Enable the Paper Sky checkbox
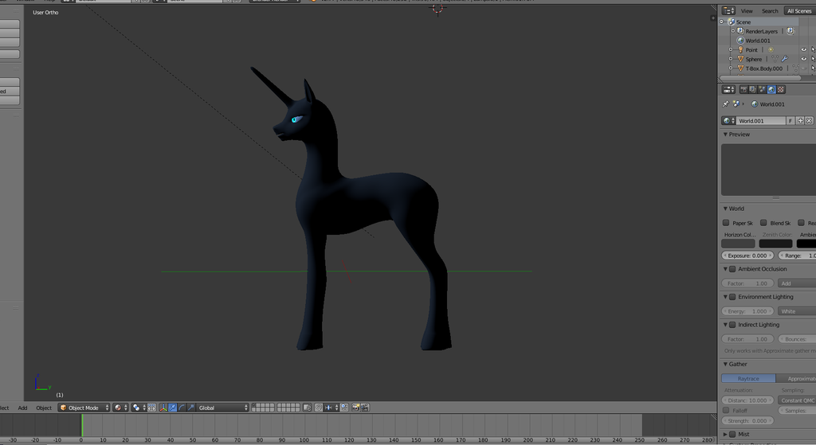816x445 pixels. [726, 223]
